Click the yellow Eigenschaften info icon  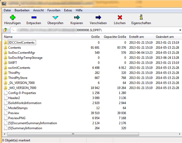point(141,17)
